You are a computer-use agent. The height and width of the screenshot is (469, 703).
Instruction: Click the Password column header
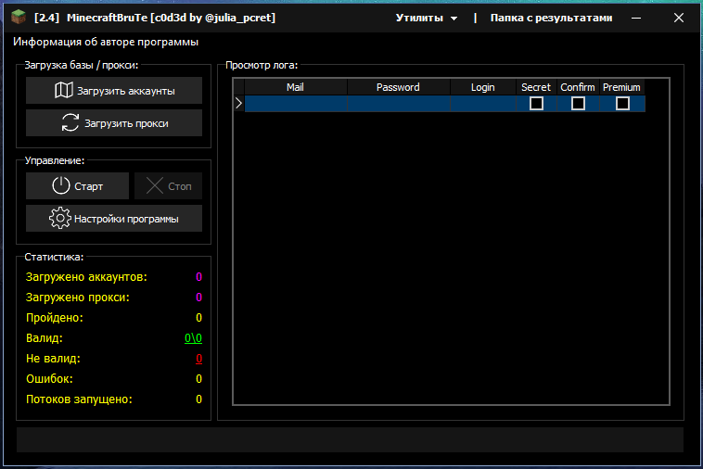[x=398, y=87]
